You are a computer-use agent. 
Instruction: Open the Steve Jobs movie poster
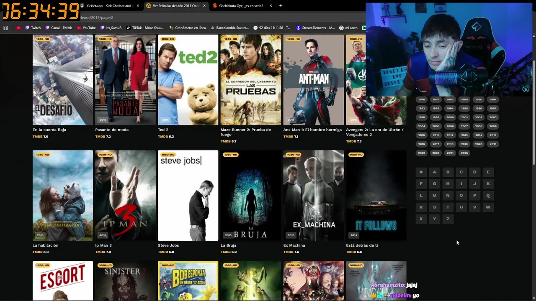point(188,196)
